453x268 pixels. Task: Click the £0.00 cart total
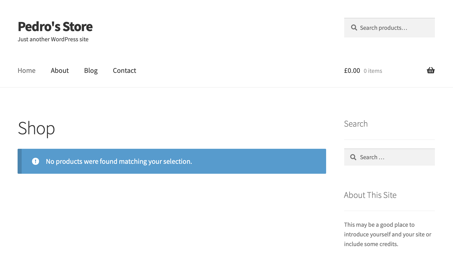pyautogui.click(x=352, y=71)
